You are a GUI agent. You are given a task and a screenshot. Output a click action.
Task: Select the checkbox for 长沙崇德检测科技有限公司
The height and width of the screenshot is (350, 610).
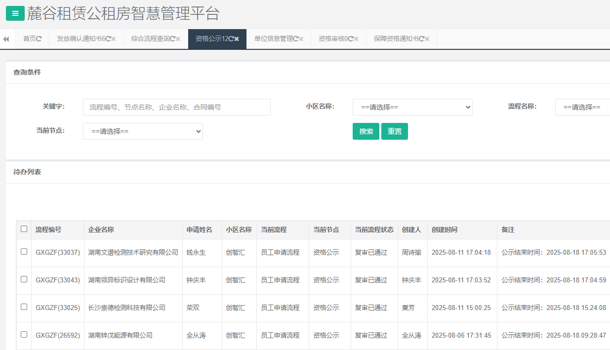(24, 307)
